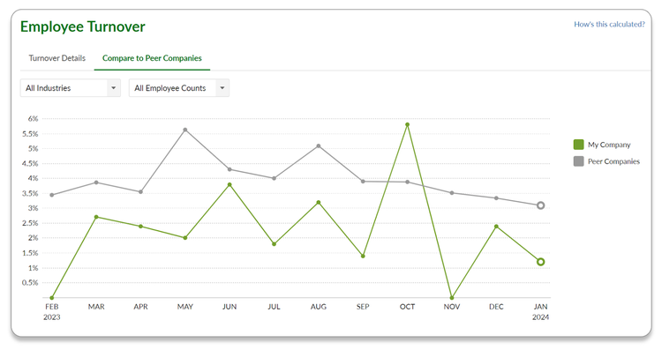Viewport: 662px width, 350px height.
Task: Select My Company January 2024 ring marker
Action: coord(540,262)
